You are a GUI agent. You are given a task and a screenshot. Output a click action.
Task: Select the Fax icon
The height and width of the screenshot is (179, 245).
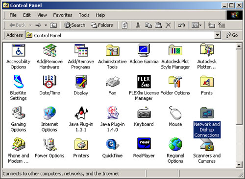click(x=112, y=82)
